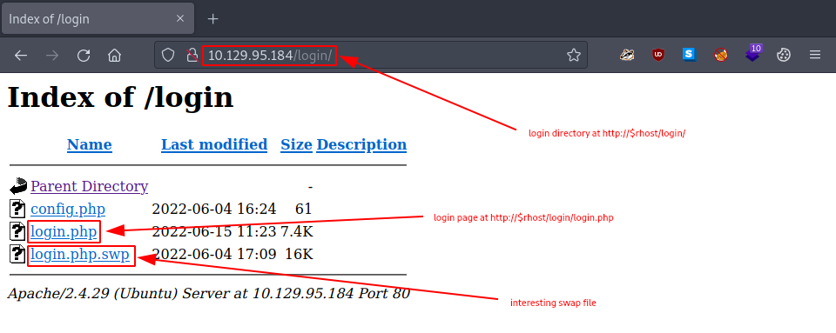Screen dimensions: 836x333
Task: Click the insecure connection padlock icon
Action: tap(192, 55)
